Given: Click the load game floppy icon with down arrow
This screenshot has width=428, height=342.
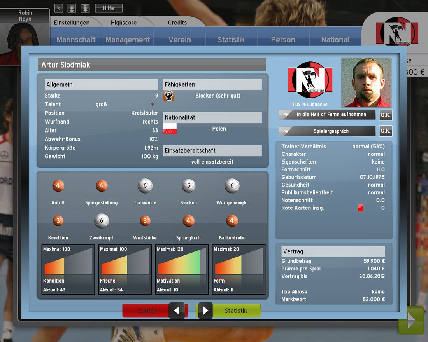Looking at the screenshot, I should [x=84, y=8].
